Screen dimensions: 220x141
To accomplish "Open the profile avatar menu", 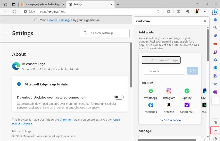I will tap(197, 11).
